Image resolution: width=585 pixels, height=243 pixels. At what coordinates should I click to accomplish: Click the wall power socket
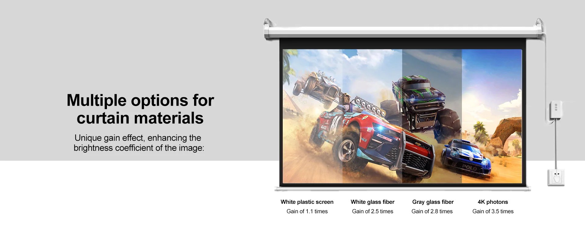pyautogui.click(x=556, y=178)
